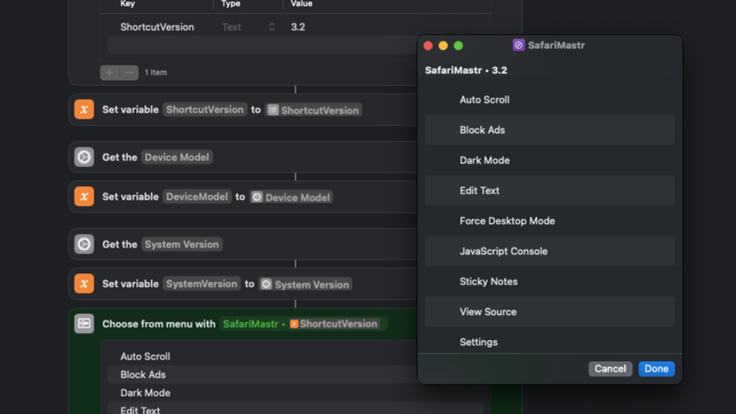Click Block Ads item in editor menu list
736x414 pixels.
(143, 375)
